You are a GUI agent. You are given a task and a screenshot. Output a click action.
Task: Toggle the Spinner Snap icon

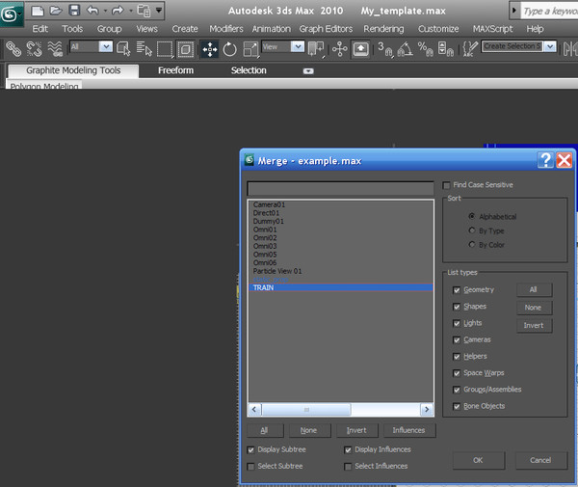[x=446, y=49]
